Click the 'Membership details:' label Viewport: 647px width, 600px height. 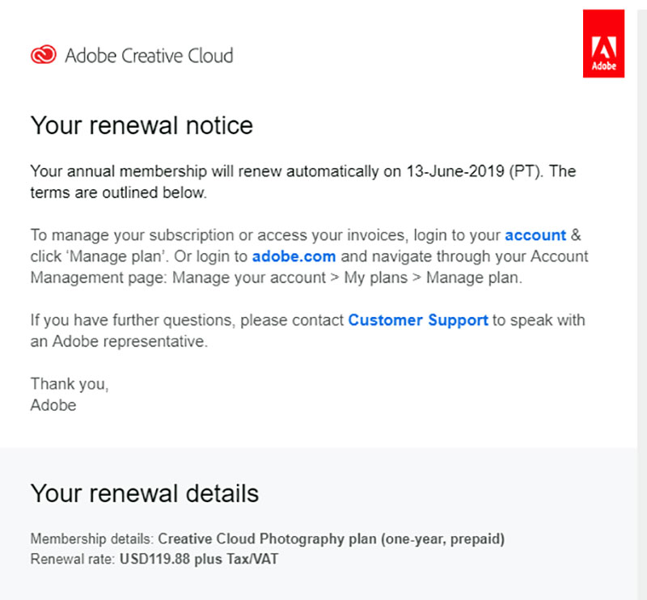92,539
